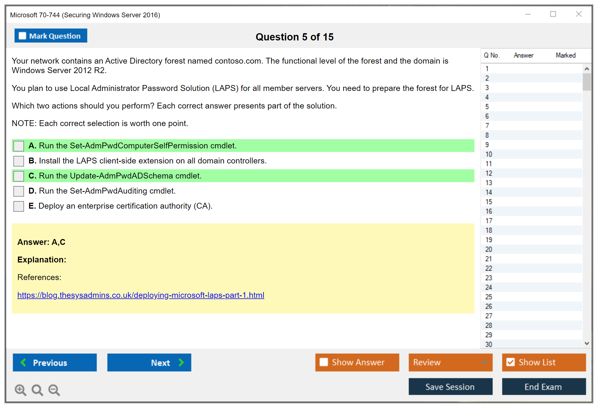This screenshot has height=410, width=600.
Task: Expand the Review dropdown arrow
Action: pyautogui.click(x=484, y=362)
